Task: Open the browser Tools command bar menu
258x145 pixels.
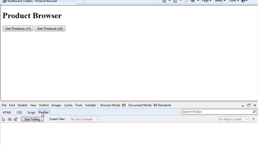Action: click(234, 1)
